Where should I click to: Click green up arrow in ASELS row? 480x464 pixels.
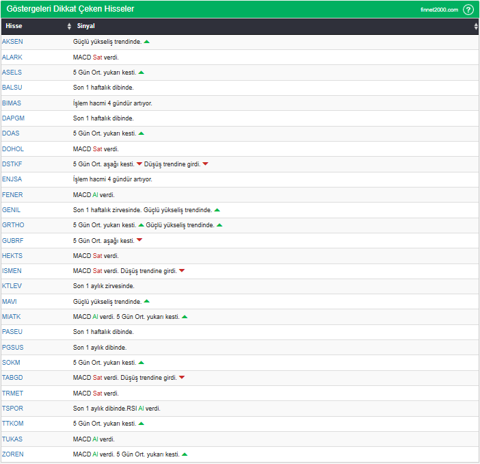pos(142,73)
